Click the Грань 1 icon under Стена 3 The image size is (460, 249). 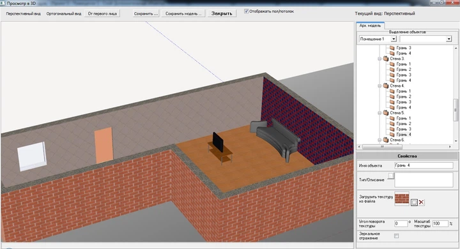392,64
